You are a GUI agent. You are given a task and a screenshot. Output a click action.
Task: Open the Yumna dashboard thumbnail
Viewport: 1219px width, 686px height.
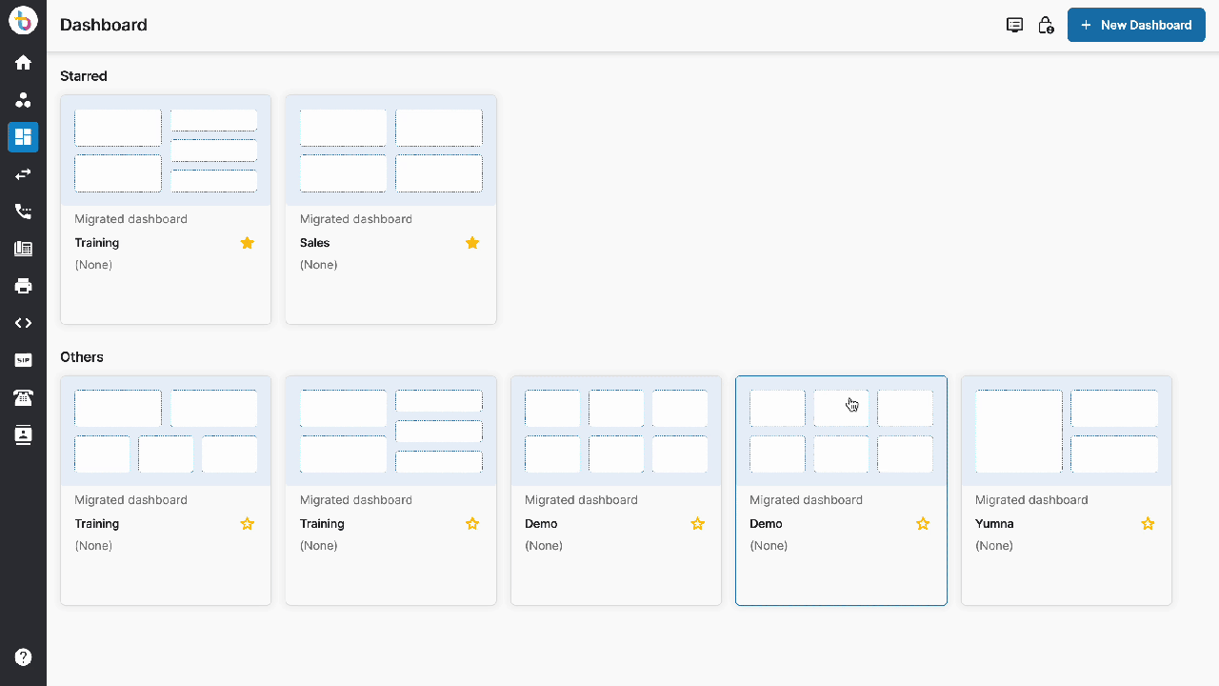click(1067, 432)
